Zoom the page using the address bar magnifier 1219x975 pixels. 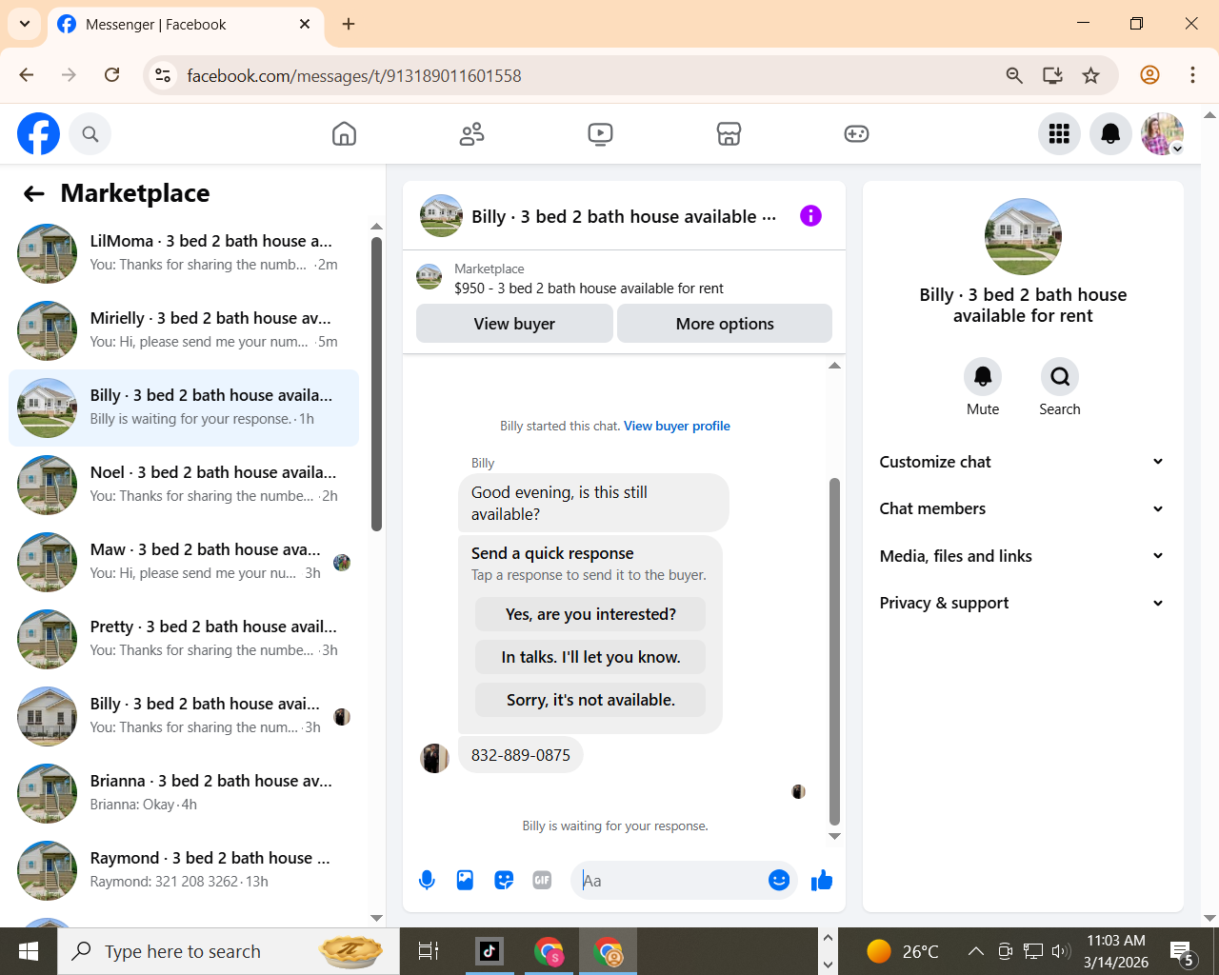tap(1014, 75)
